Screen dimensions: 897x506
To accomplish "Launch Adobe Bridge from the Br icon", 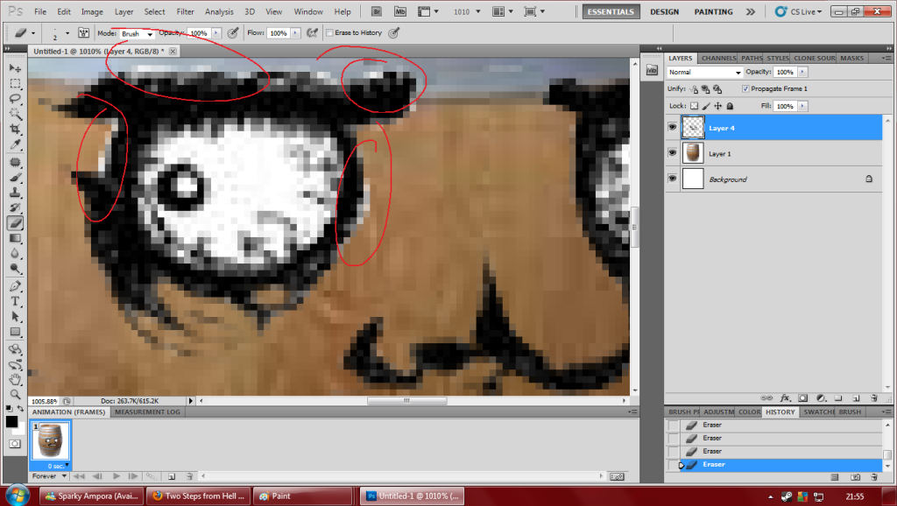I will click(377, 11).
